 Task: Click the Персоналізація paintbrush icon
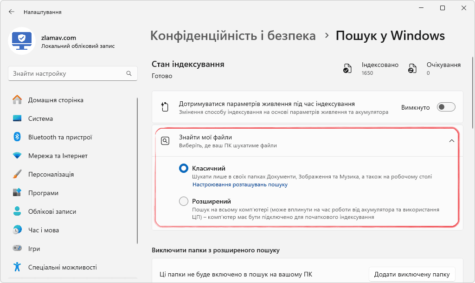[17, 174]
